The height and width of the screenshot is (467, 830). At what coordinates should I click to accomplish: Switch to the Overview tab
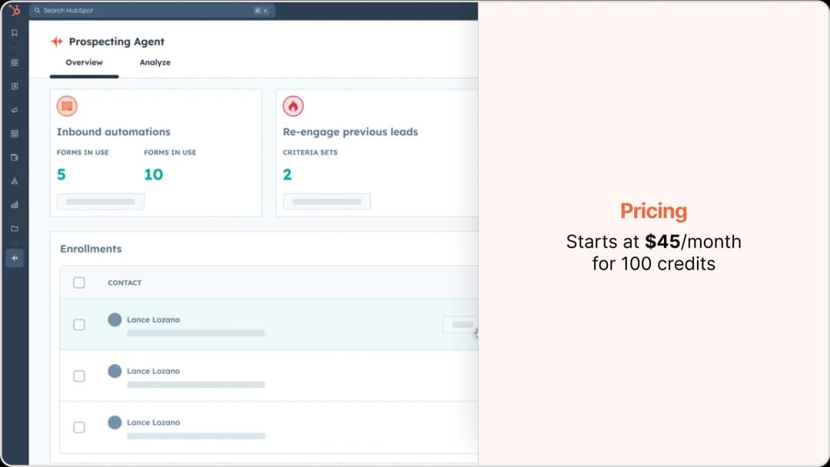pyautogui.click(x=85, y=62)
